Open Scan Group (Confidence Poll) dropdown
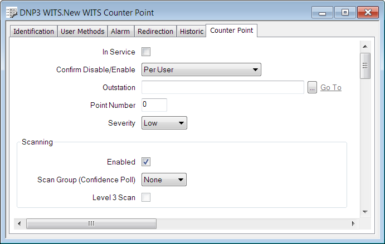The height and width of the screenshot is (244, 385). 164,180
